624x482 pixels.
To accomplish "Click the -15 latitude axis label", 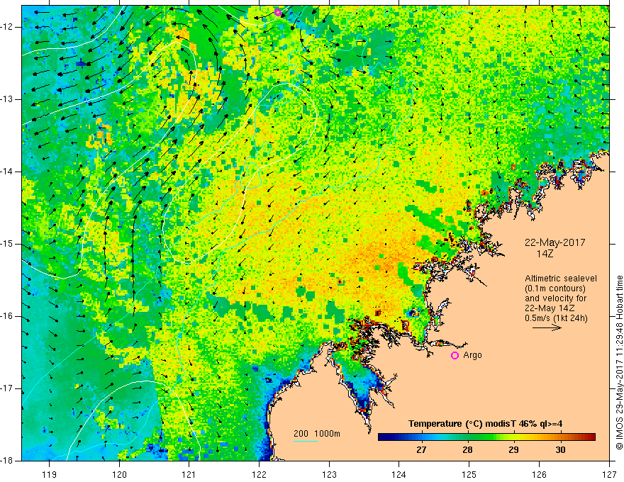I will pos(8,244).
